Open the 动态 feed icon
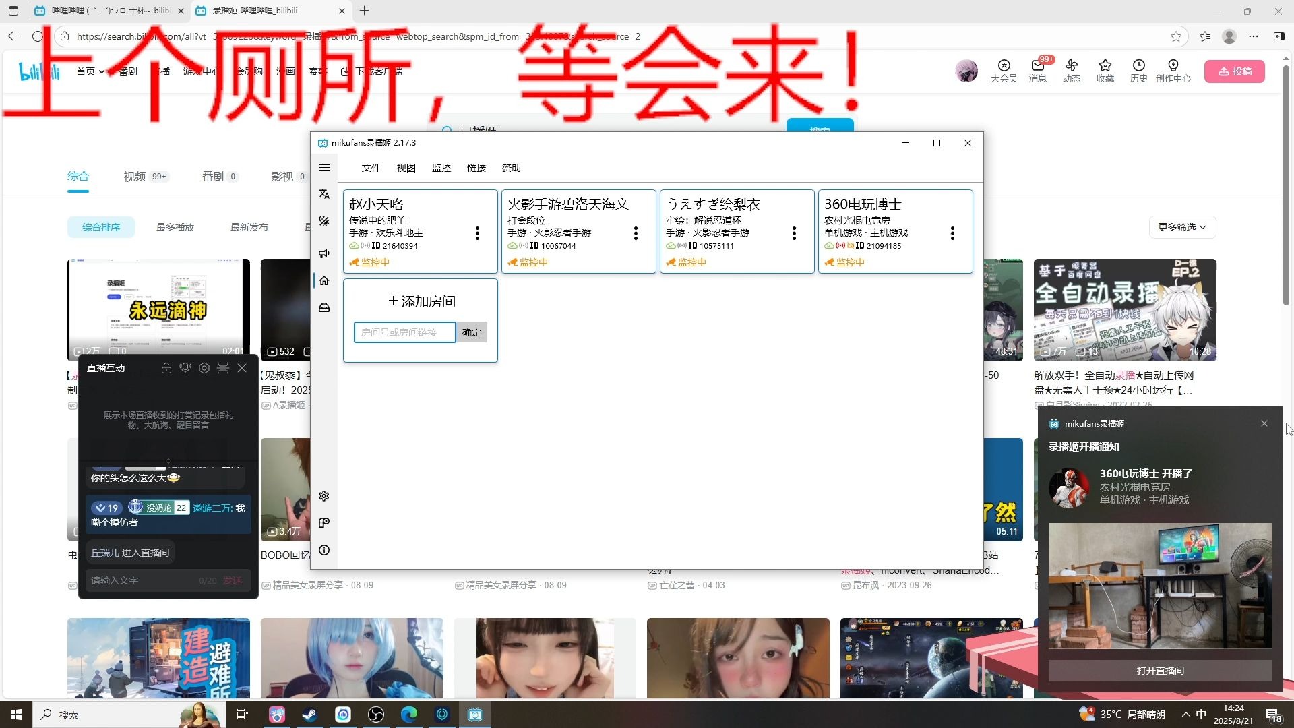 coord(1072,71)
